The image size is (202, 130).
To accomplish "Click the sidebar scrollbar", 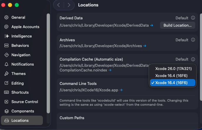I will [x=48, y=64].
